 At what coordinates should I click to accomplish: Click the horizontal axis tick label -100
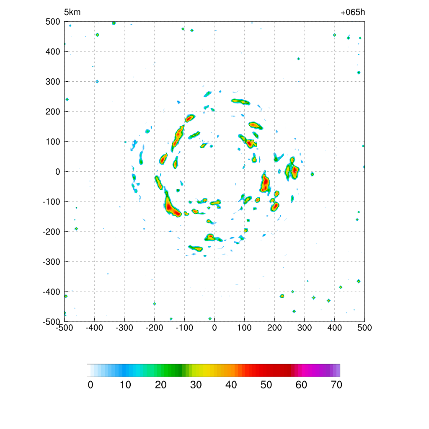pos(184,328)
